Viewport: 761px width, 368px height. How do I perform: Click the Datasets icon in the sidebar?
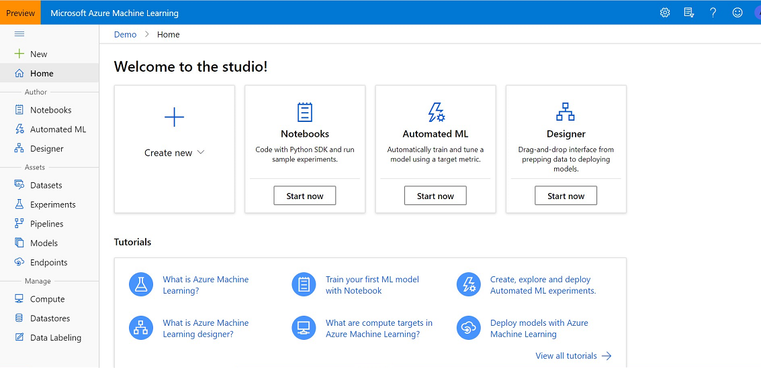point(19,185)
